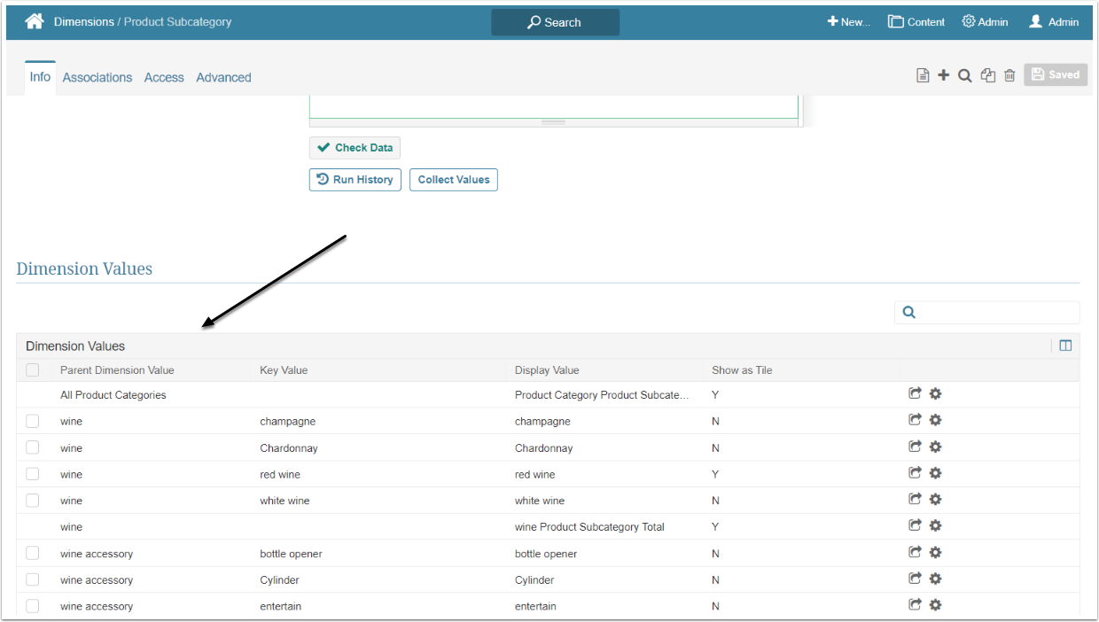Viewport: 1099px width, 622px height.
Task: Click the Collect Values button
Action: (454, 180)
